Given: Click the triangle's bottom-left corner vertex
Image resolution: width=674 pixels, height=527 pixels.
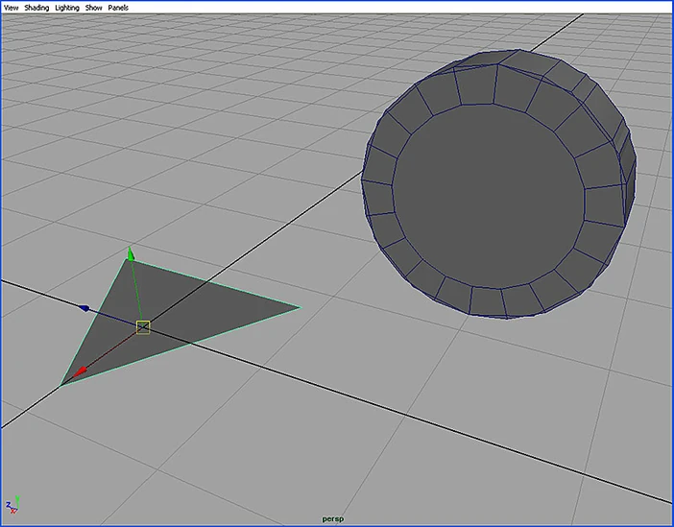Looking at the screenshot, I should pos(61,385).
